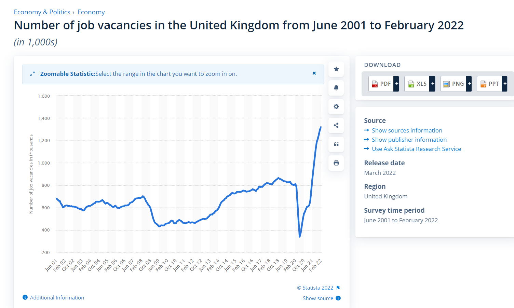Click the bell notification icon
Screen dimensions: 514x308
pos(336,88)
